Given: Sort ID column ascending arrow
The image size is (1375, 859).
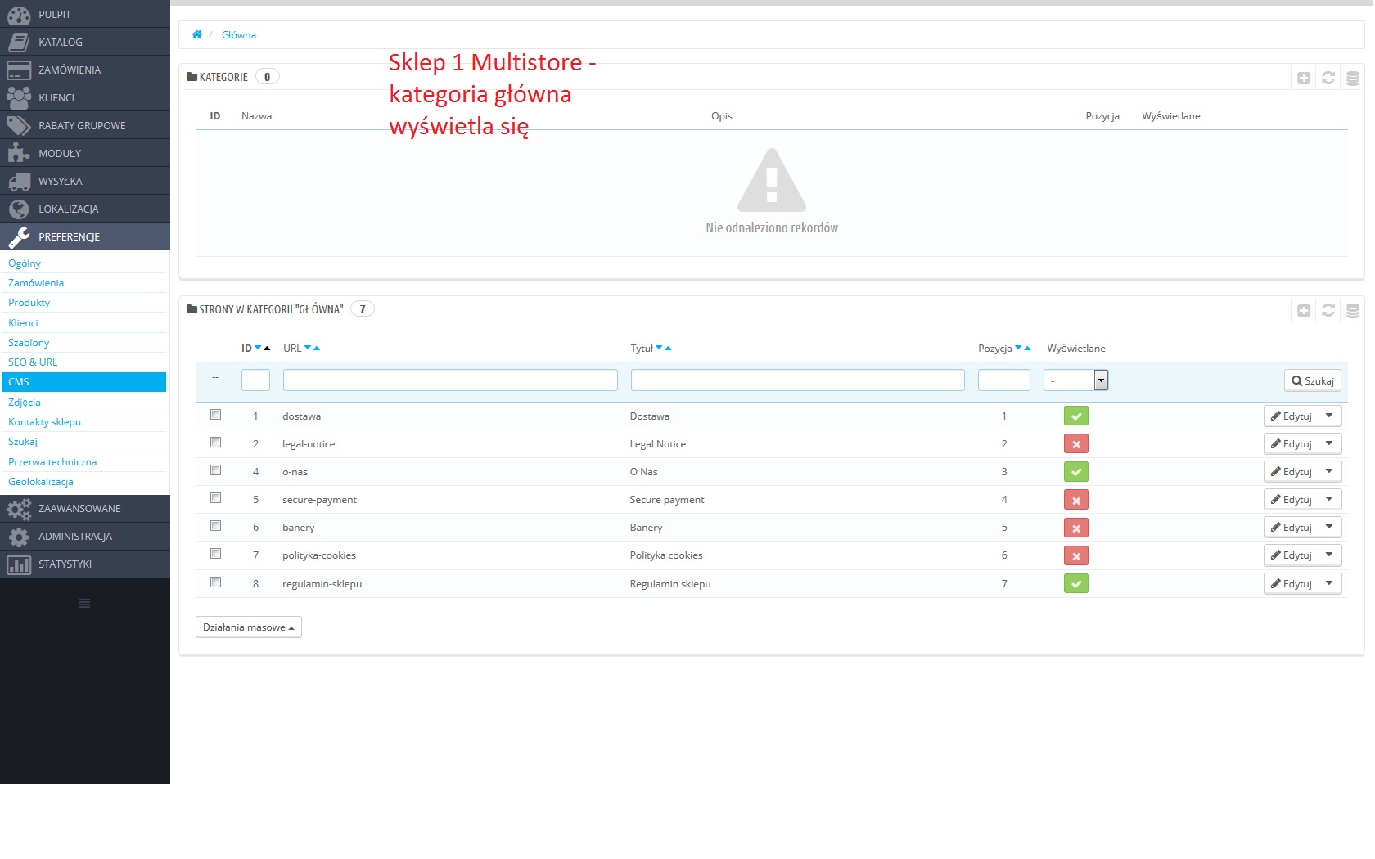Looking at the screenshot, I should [x=267, y=349].
